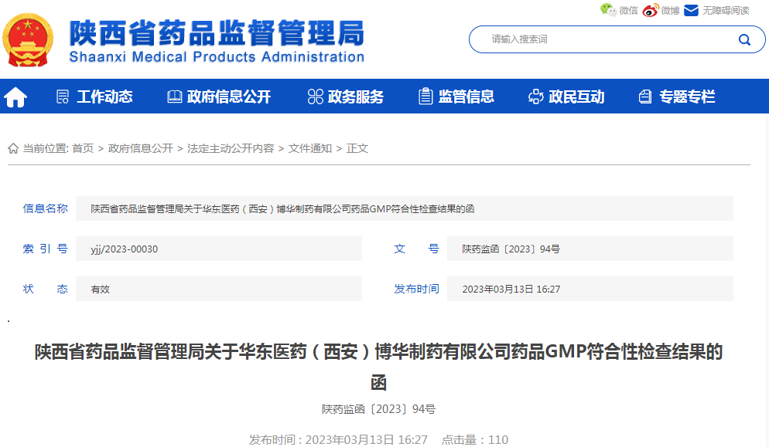Click the 首页 breadcrumb link
Viewport: 769px width, 447px height.
83,148
